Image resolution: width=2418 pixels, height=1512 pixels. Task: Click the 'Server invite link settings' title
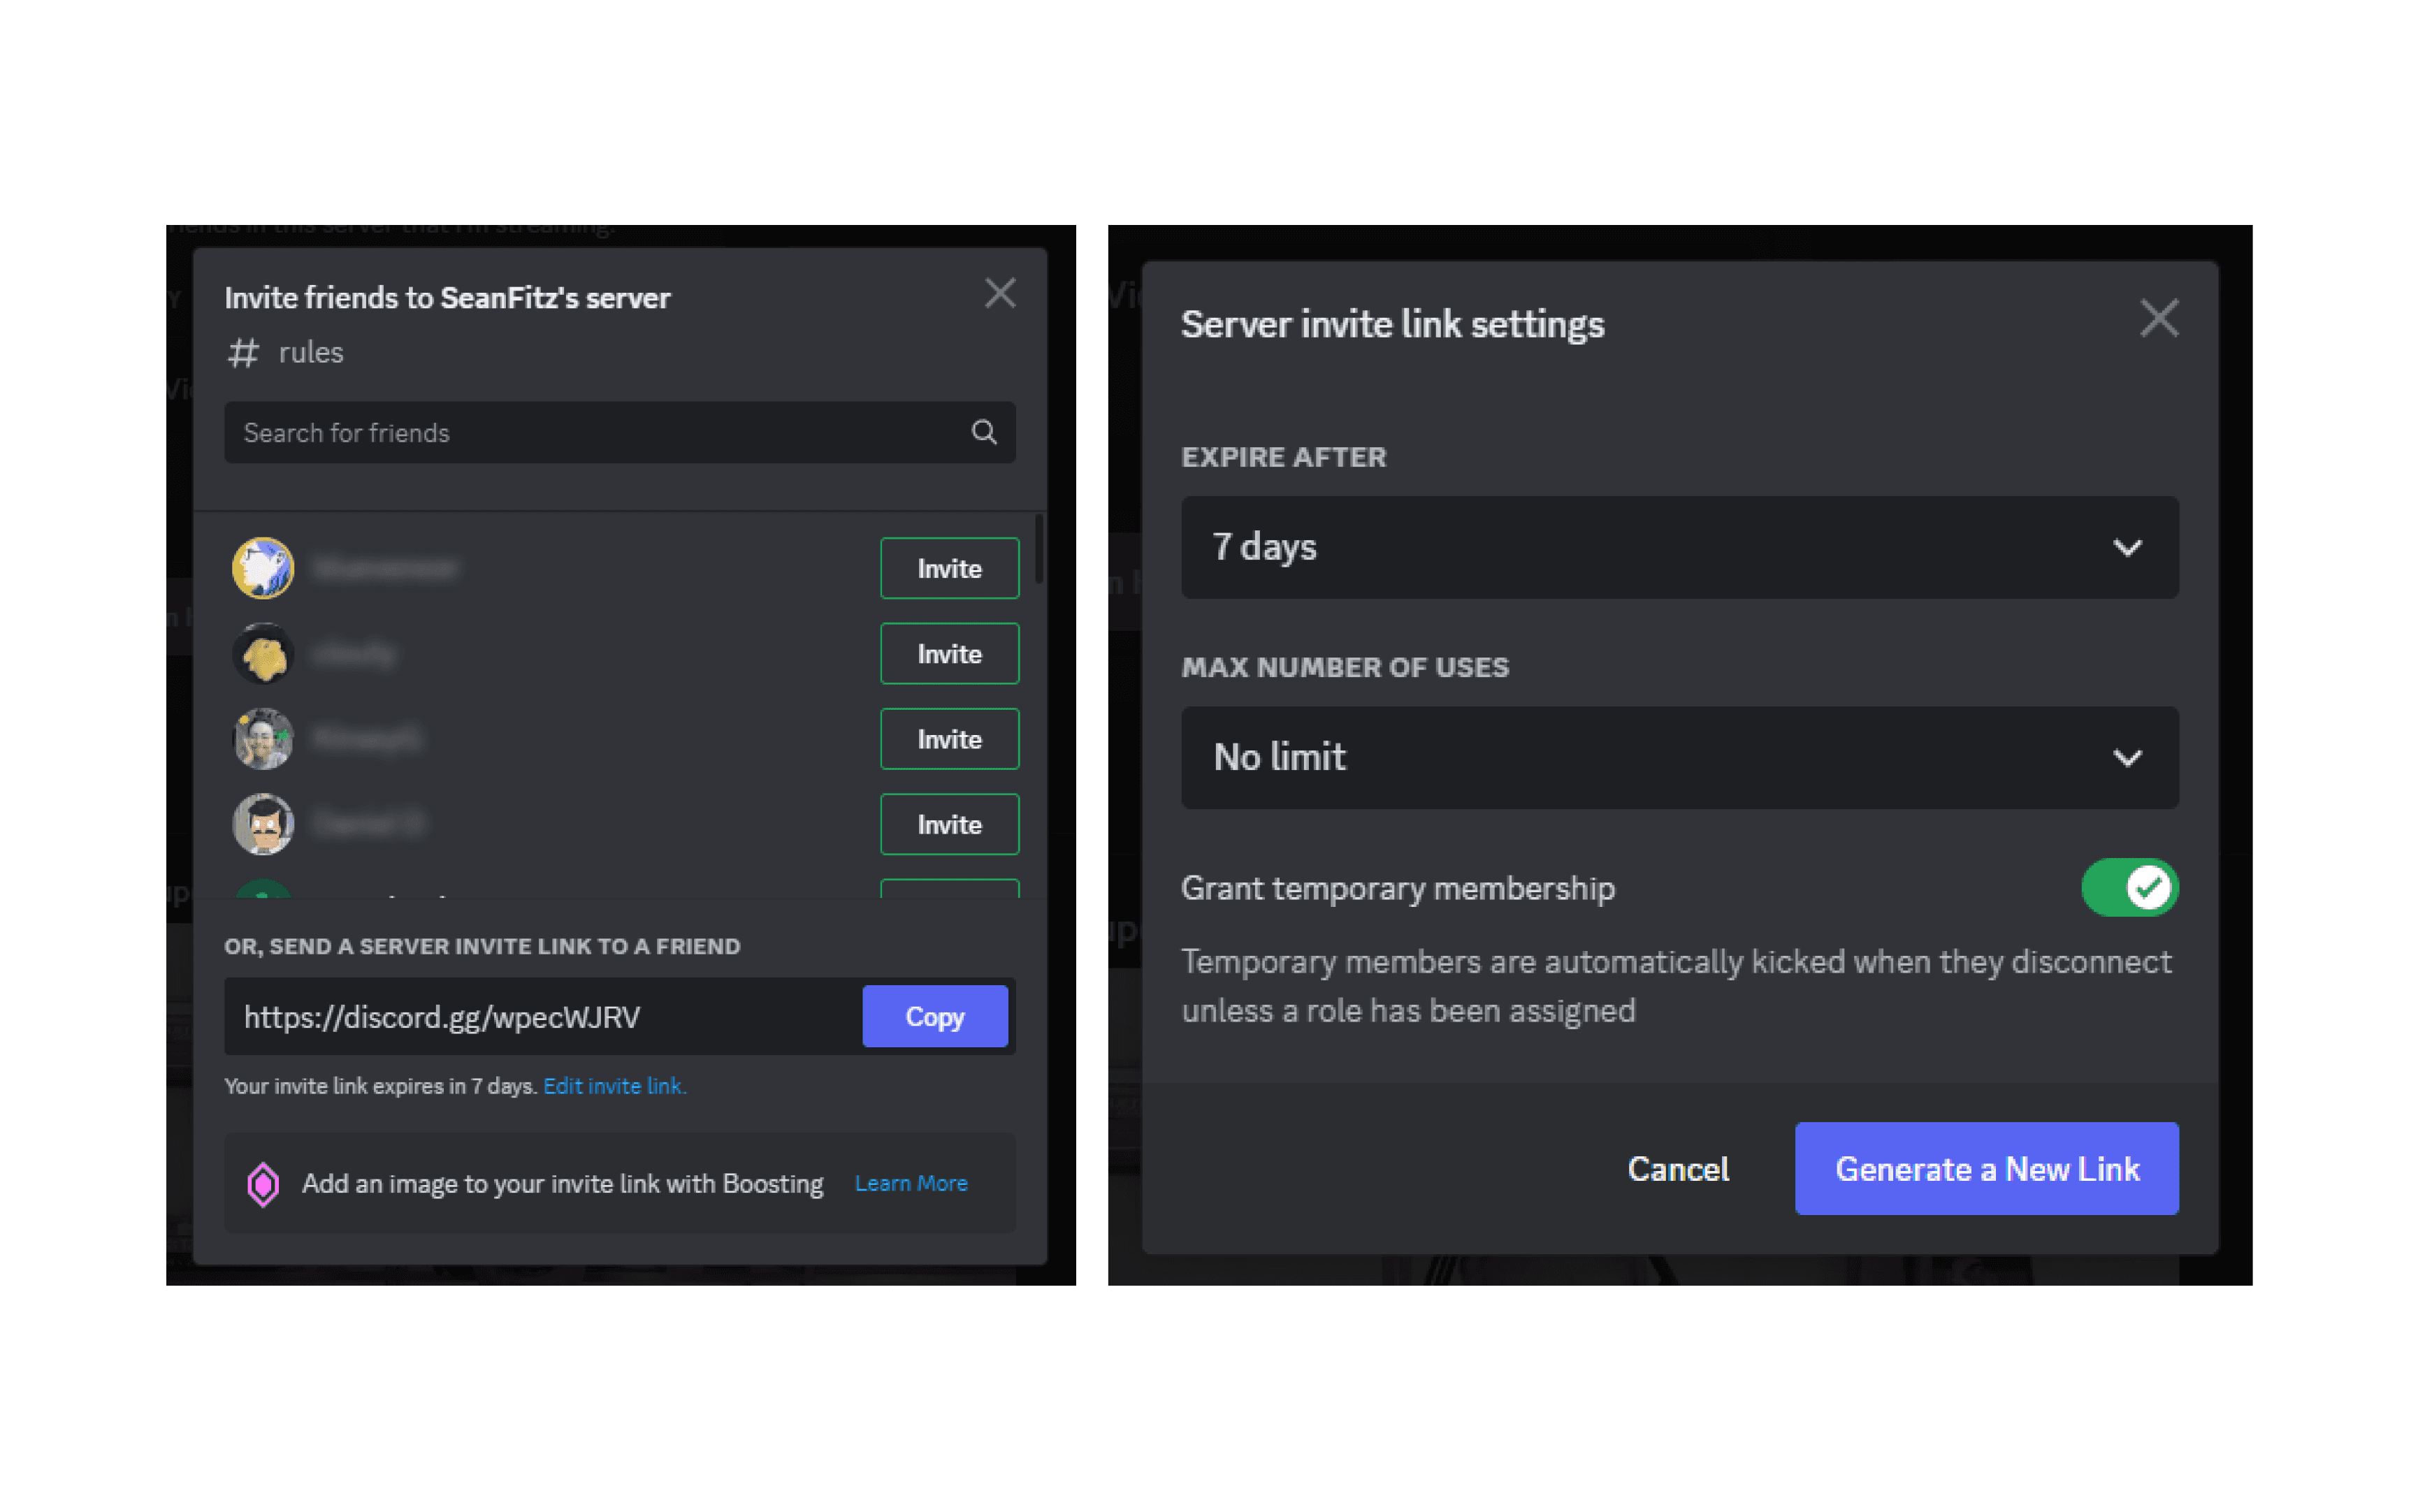[1392, 324]
